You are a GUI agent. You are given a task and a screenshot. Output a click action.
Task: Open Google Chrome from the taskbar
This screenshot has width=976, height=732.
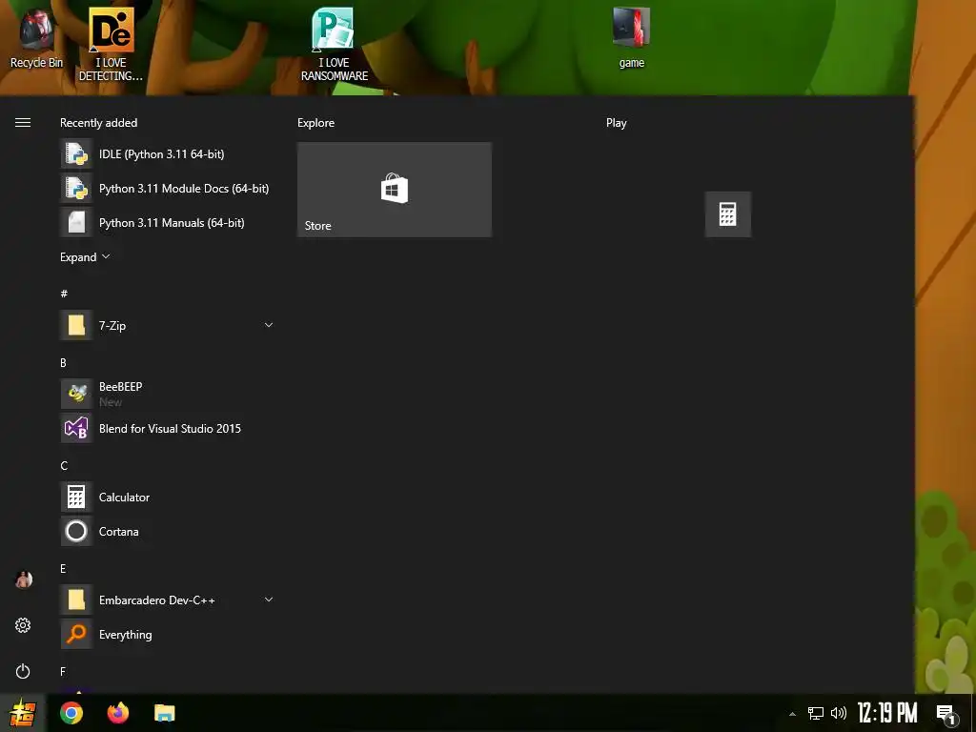point(71,713)
